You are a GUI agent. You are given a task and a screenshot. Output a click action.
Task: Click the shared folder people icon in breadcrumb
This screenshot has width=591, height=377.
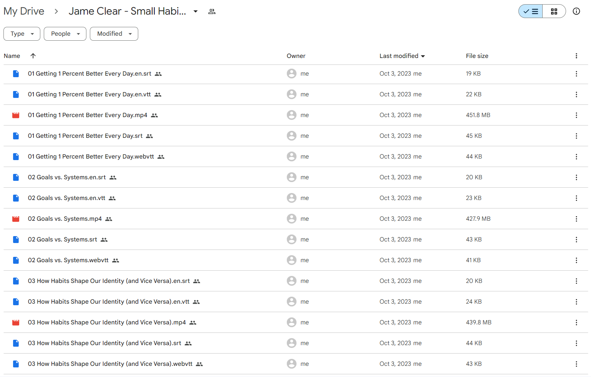click(x=212, y=12)
